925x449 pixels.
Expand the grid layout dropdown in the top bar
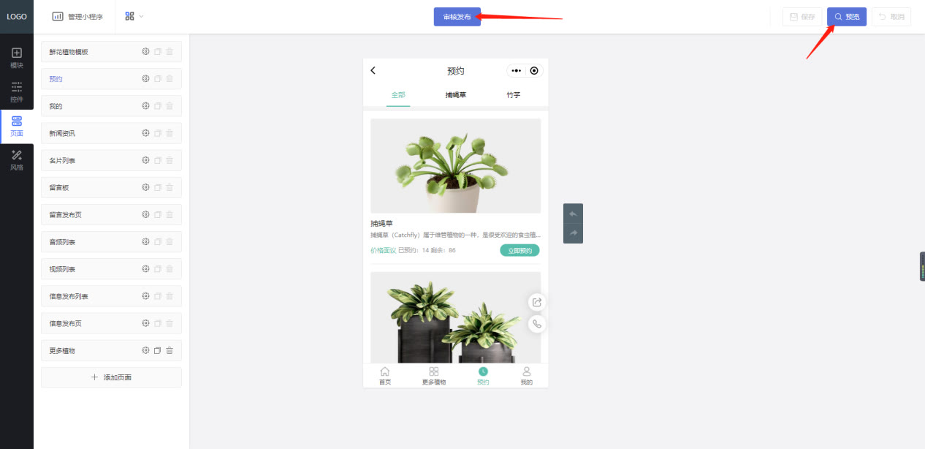tap(134, 16)
